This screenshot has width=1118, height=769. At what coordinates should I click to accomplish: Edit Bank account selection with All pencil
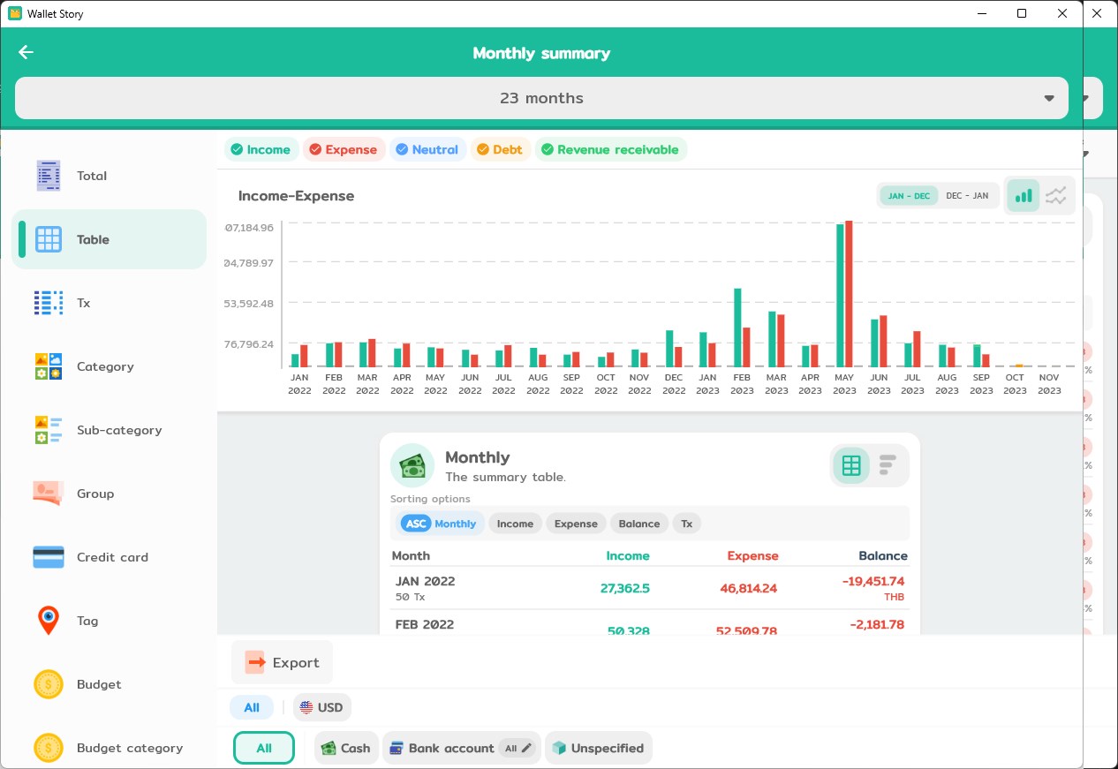point(517,748)
